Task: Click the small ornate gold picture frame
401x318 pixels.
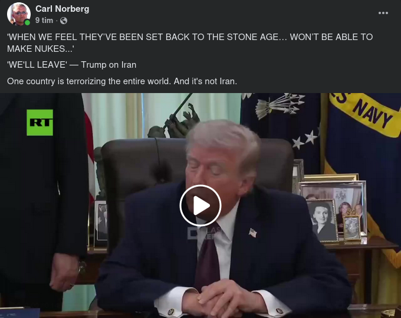Action: click(x=351, y=226)
